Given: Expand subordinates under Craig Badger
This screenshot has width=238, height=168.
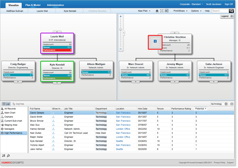Looking at the screenshot, I should 18,82.
